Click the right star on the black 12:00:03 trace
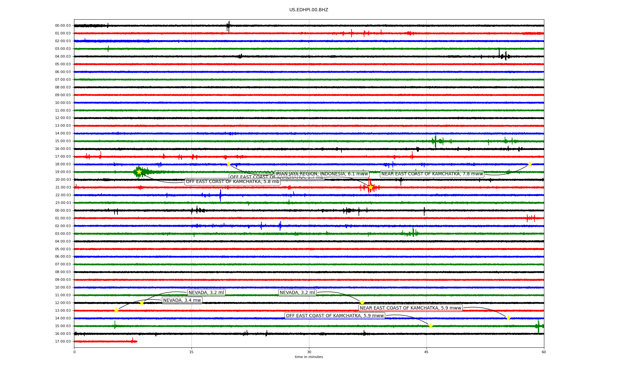618x386 pixels. [362, 303]
